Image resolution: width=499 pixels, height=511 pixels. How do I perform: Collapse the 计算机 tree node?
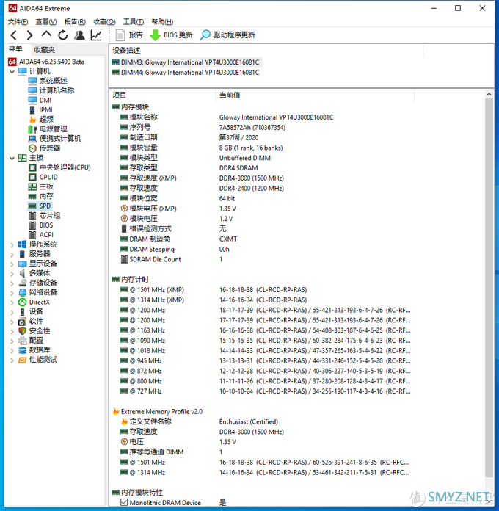coord(12,71)
